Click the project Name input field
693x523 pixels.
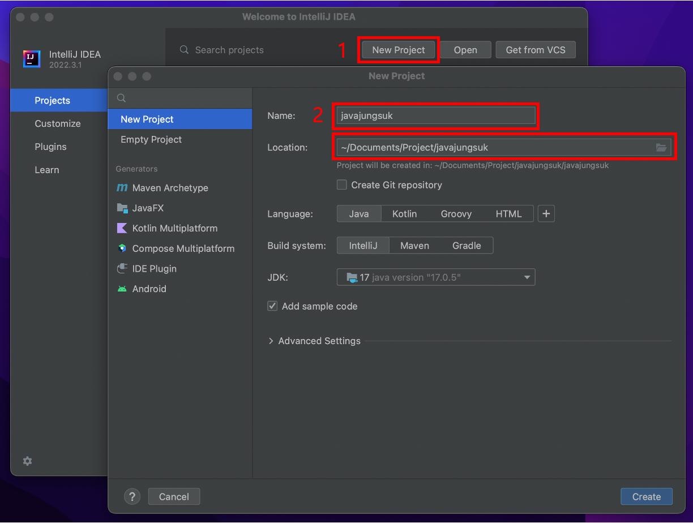(x=436, y=115)
